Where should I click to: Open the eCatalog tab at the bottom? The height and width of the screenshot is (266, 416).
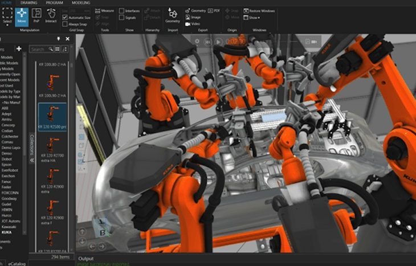17,264
